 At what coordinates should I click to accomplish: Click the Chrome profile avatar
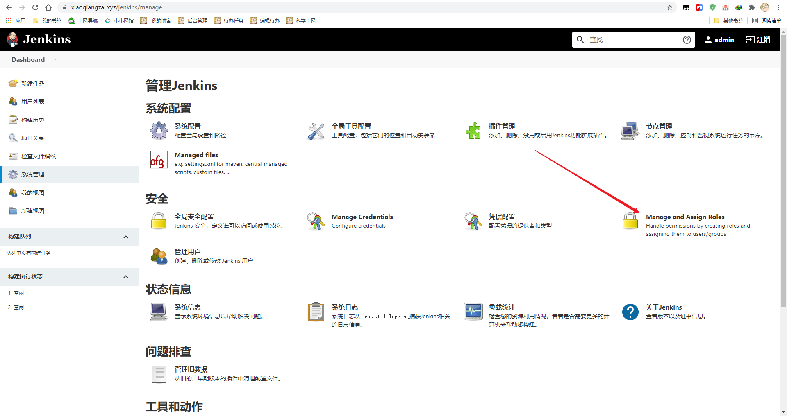point(765,7)
